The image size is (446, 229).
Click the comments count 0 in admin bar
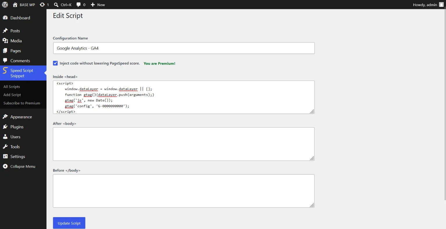coord(84,5)
